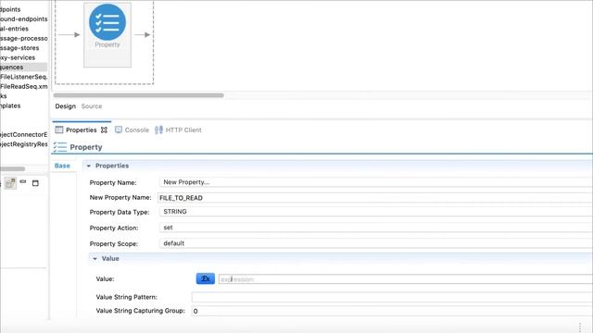This screenshot has width=593, height=333.
Task: Select the endpoints folder in tree
Action: (10, 9)
